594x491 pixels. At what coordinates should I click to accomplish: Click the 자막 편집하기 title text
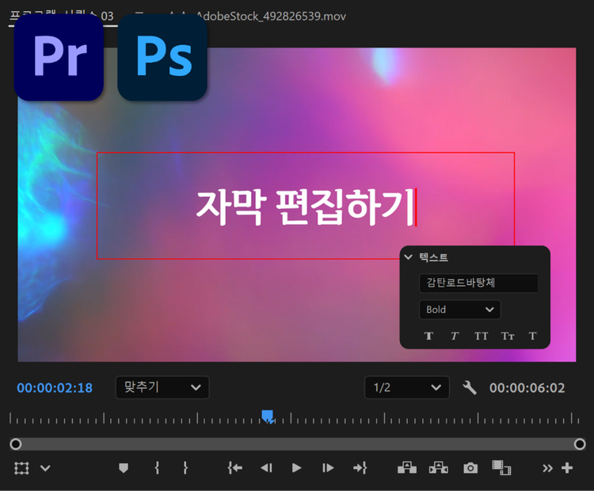point(305,207)
